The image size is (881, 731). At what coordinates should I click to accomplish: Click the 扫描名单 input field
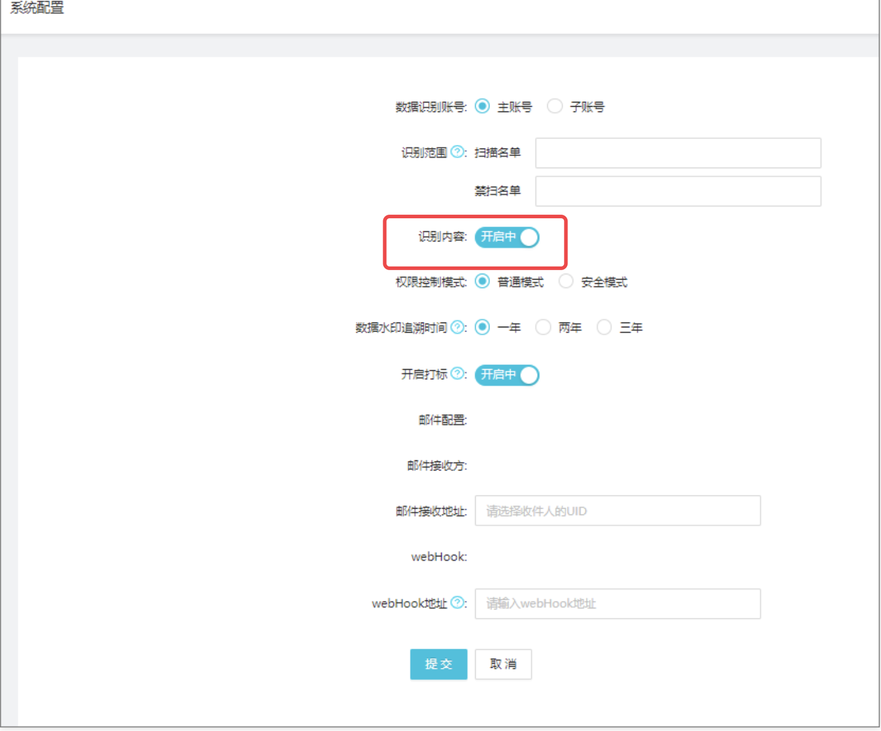pyautogui.click(x=678, y=153)
